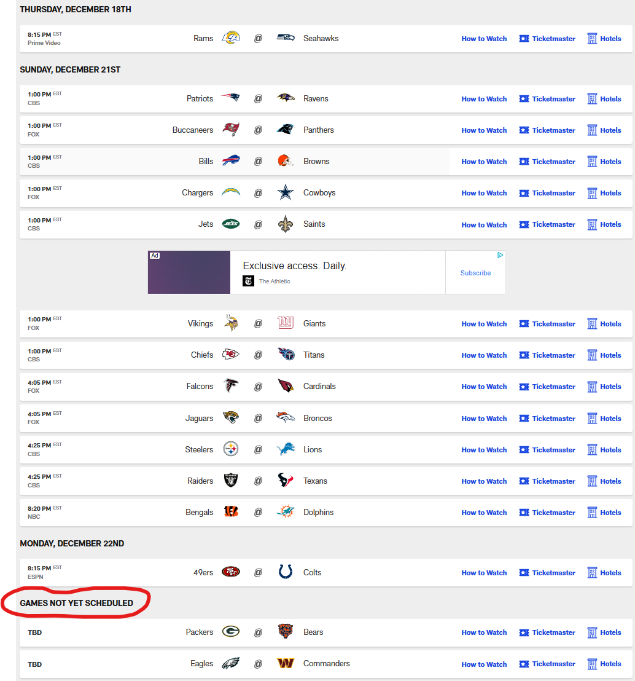The image size is (635, 681).
Task: Open Hotels link for Jets at Saints
Action: coord(610,224)
